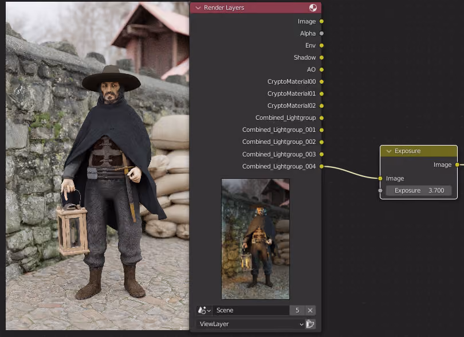Click the Combined_Lightgroup_004 output socket

click(x=322, y=166)
